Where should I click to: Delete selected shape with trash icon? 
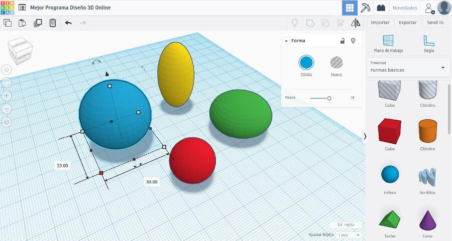(x=53, y=23)
